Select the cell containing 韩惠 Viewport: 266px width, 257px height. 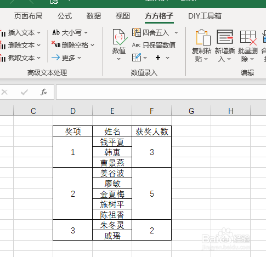click(112, 152)
